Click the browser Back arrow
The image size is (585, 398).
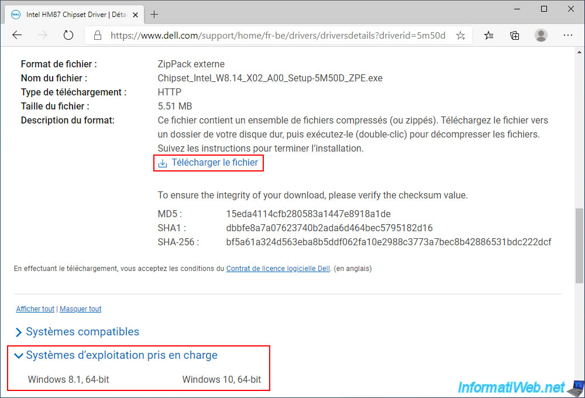point(17,35)
